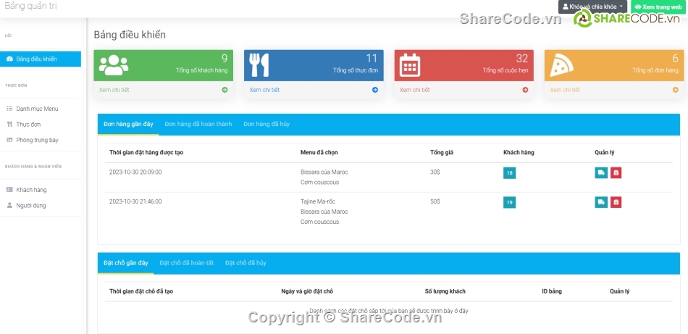688x334 pixels.
Task: Open 'Phòng trưng bày' gallery in the sidebar
Action: click(37, 140)
